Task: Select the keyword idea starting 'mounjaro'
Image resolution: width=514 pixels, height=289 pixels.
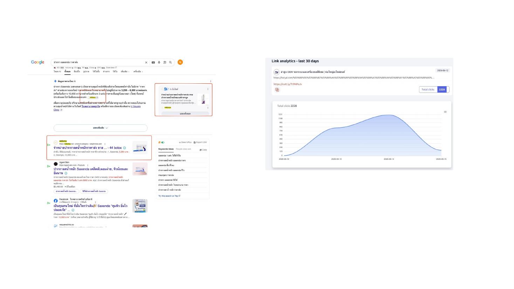Action: pos(166,175)
